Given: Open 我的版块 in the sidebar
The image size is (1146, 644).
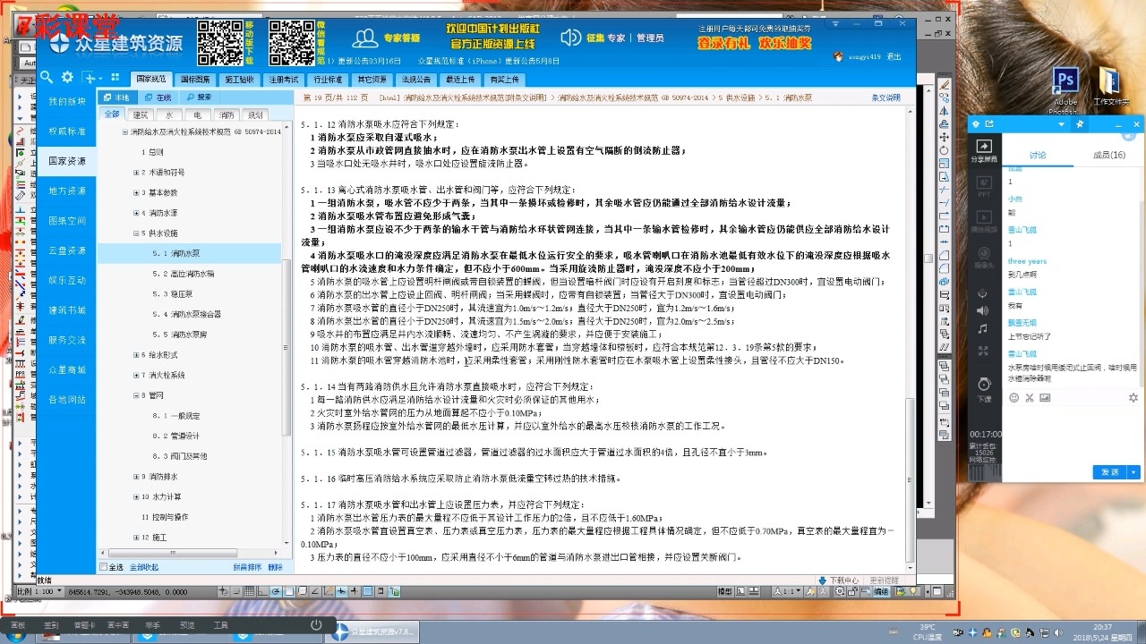Looking at the screenshot, I should point(67,101).
